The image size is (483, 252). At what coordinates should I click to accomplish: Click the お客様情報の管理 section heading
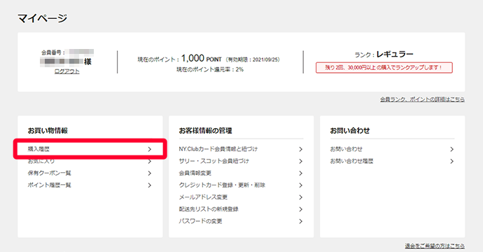[206, 131]
